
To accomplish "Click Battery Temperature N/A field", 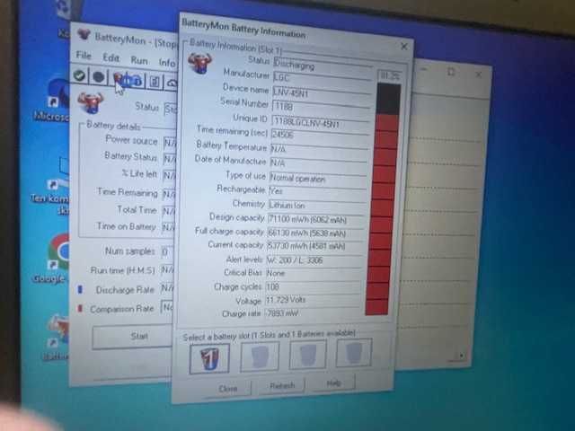I will [x=319, y=149].
